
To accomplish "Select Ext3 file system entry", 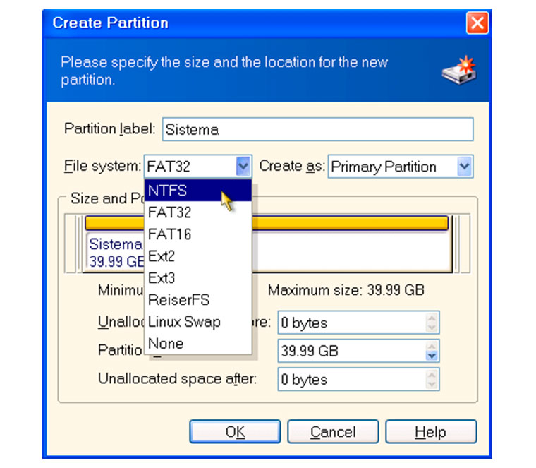I will click(x=198, y=278).
